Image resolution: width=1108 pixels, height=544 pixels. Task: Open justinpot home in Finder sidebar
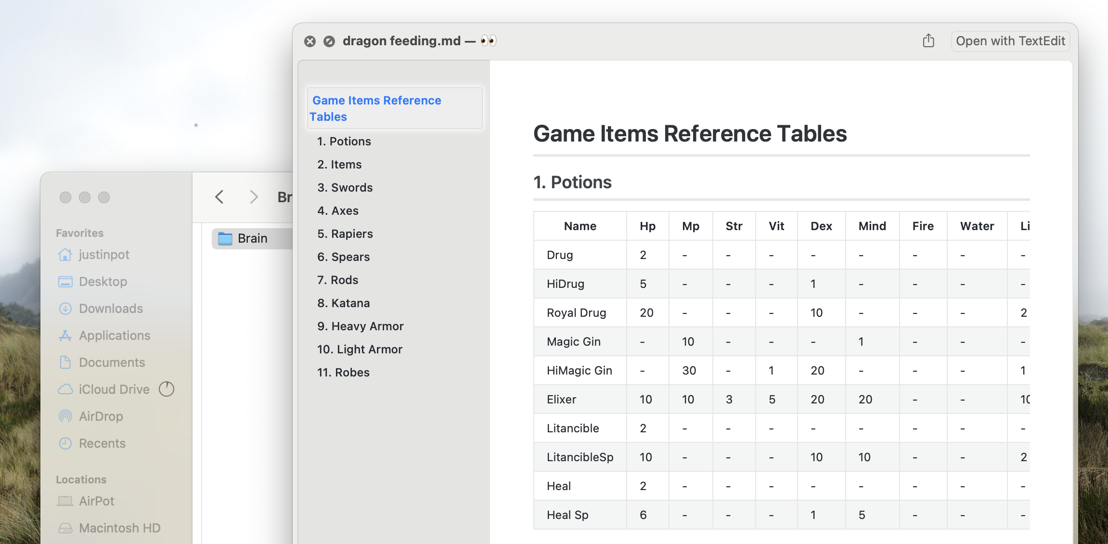(x=93, y=255)
